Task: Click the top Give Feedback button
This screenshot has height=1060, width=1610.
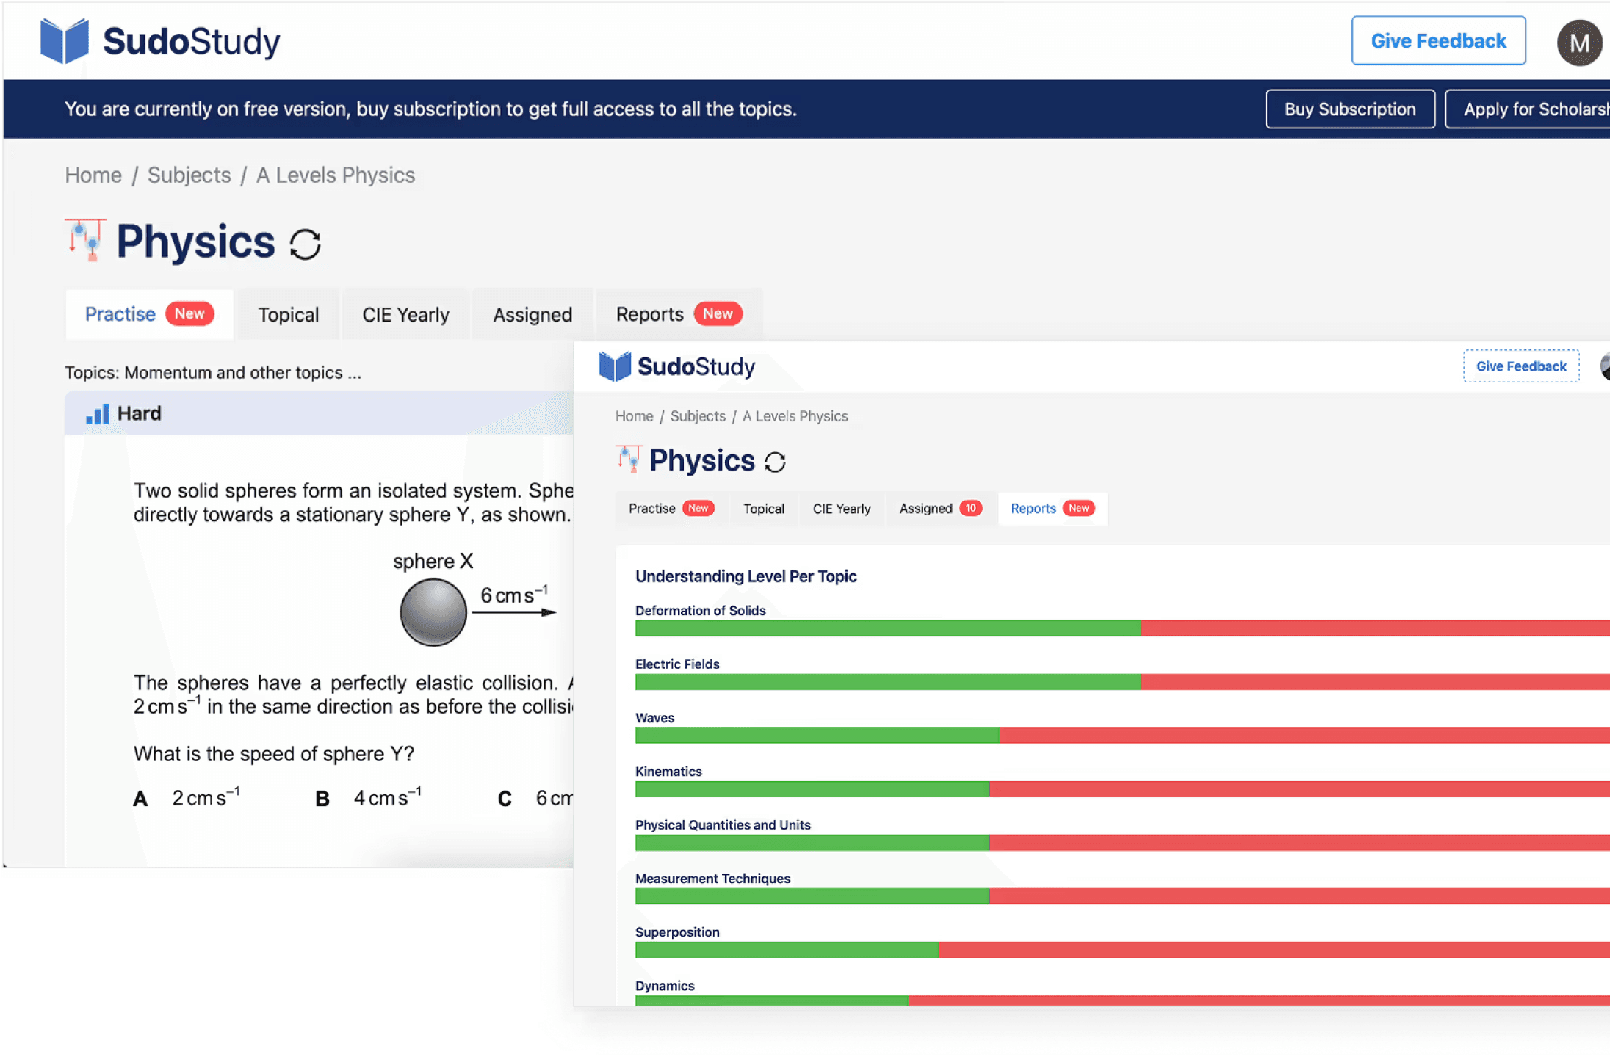Action: [x=1437, y=41]
